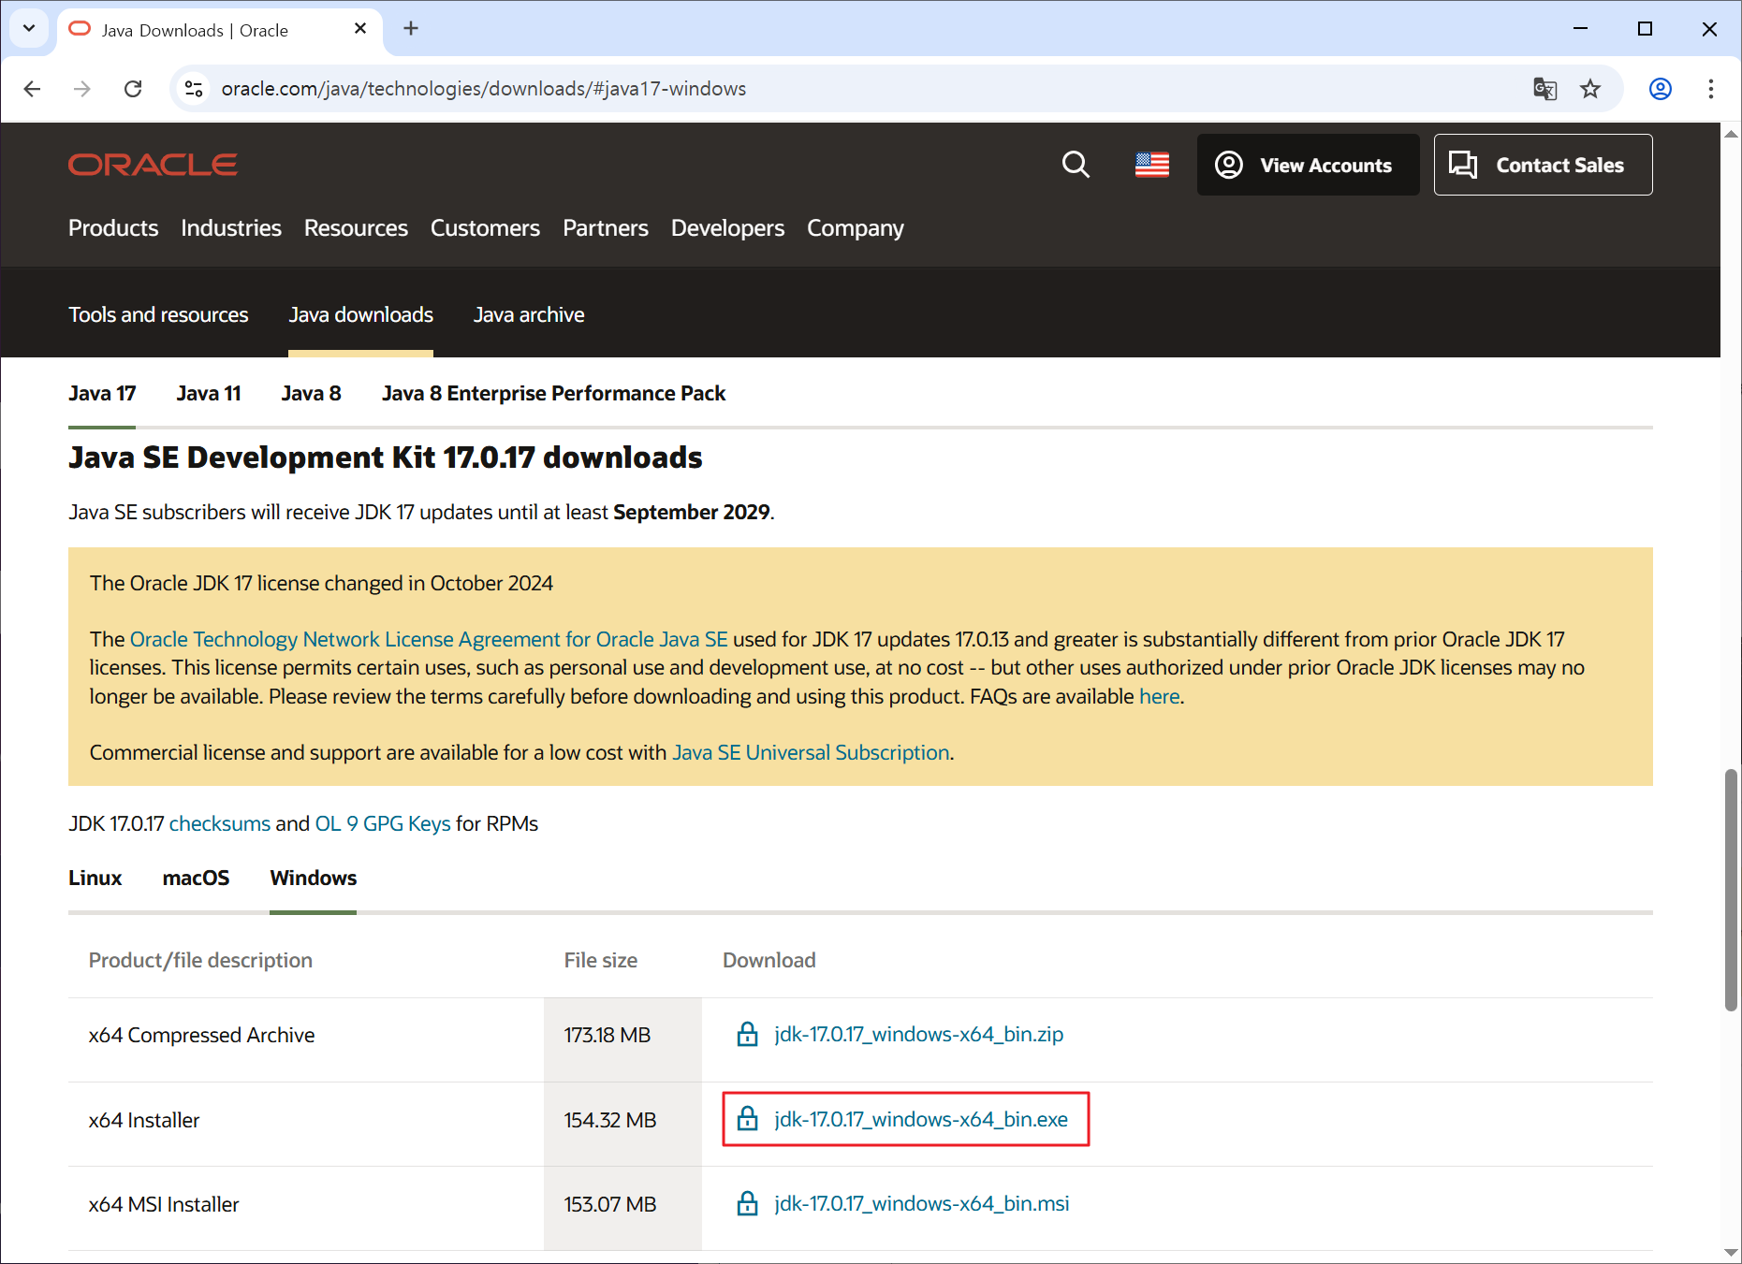Close the Java Downloads tab
1742x1264 pixels.
360,29
